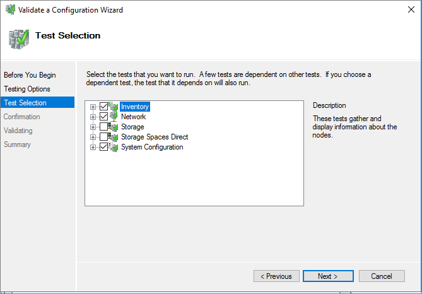422x294 pixels.
Task: Select the Storage Spaces Direct label
Action: point(155,137)
